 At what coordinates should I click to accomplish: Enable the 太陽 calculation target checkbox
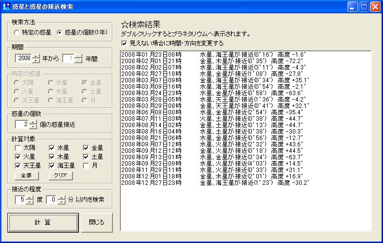point(17,147)
